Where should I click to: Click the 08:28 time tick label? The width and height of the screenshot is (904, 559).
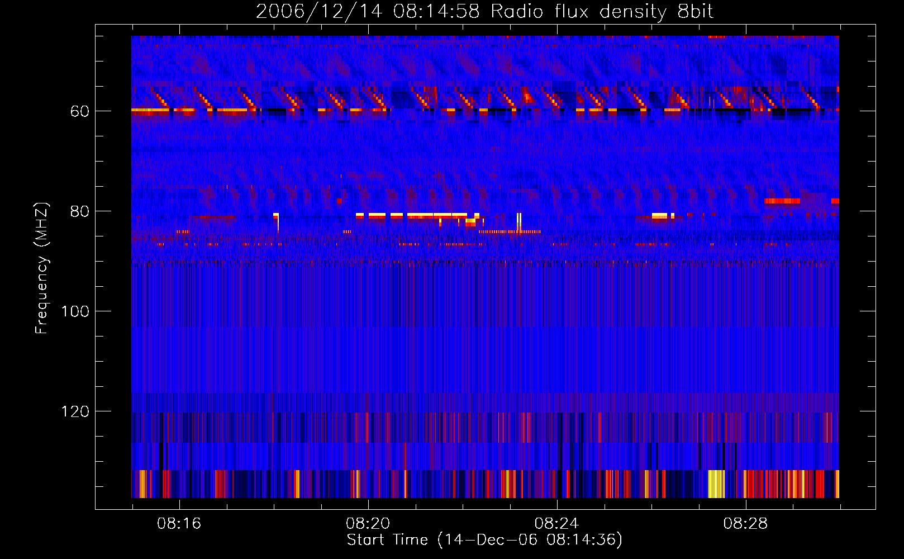click(x=745, y=524)
